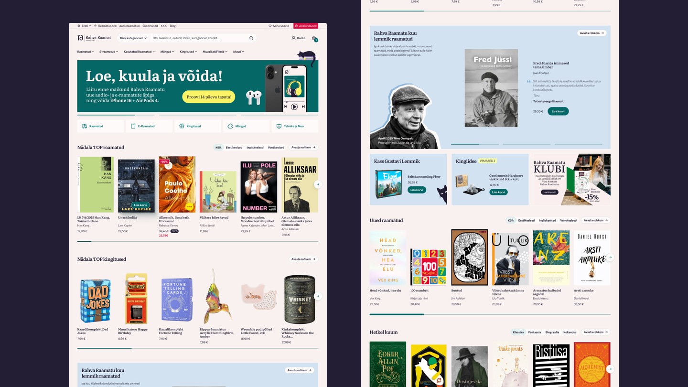Select the E-Raamatud category tile
The image size is (688, 387).
(x=149, y=126)
